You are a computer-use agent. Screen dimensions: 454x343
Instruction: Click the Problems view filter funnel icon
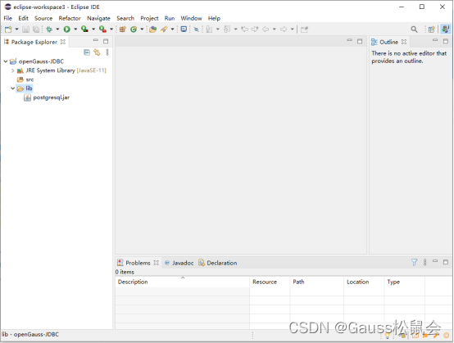415,262
